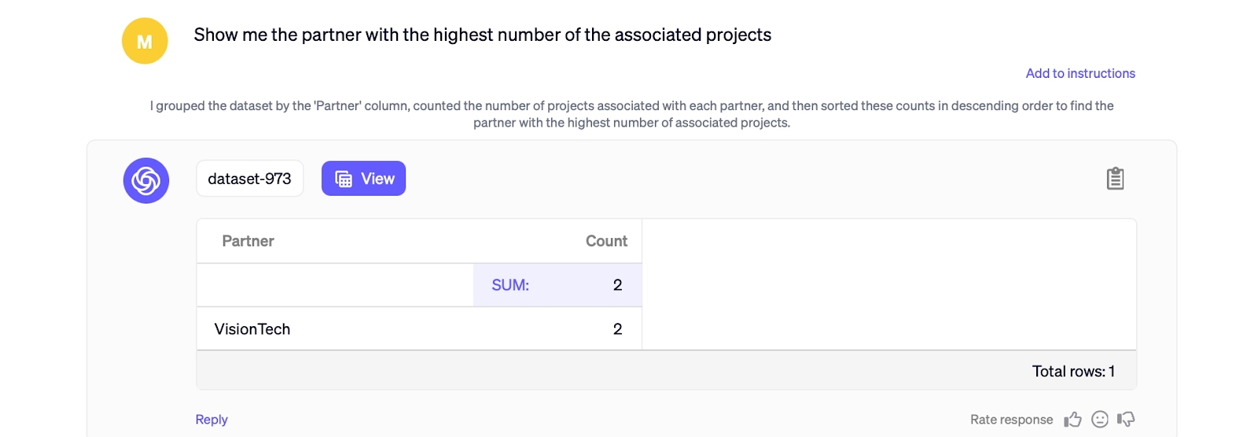
Task: Click the user question text about partners
Action: pos(482,35)
